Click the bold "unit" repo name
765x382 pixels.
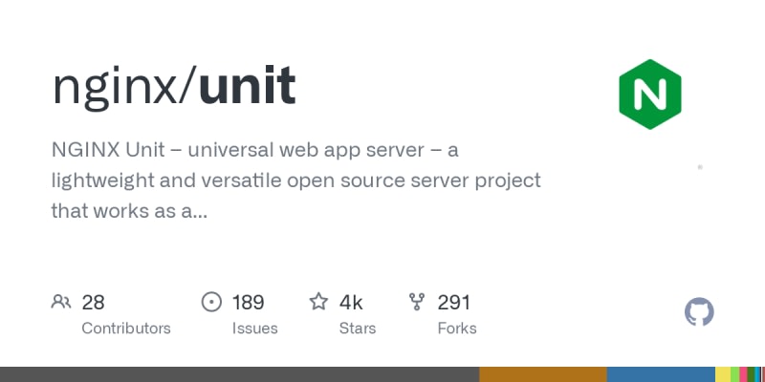pyautogui.click(x=247, y=88)
